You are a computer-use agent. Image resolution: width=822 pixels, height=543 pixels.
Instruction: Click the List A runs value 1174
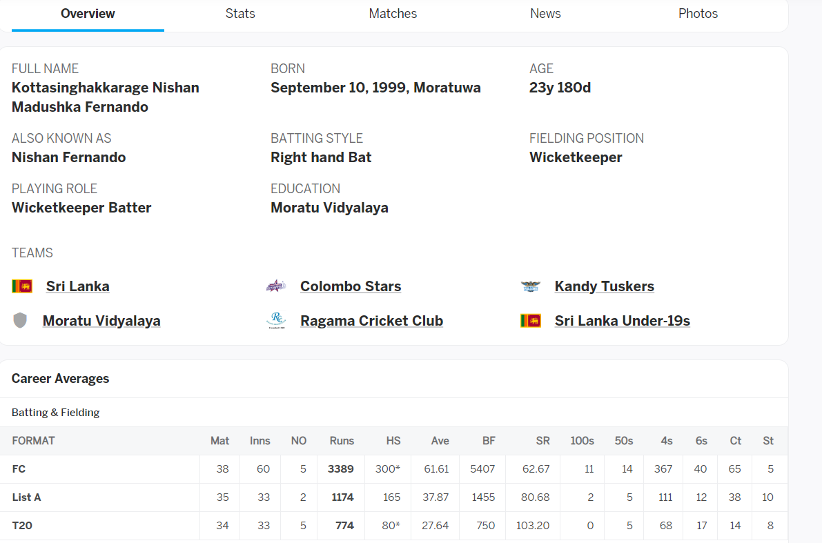pyautogui.click(x=342, y=497)
